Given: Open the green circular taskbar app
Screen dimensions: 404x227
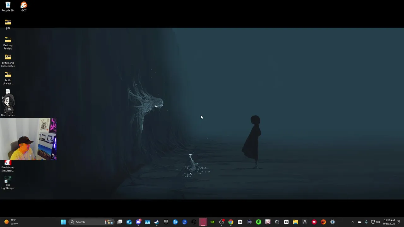Looking at the screenshot, I should [x=258, y=222].
